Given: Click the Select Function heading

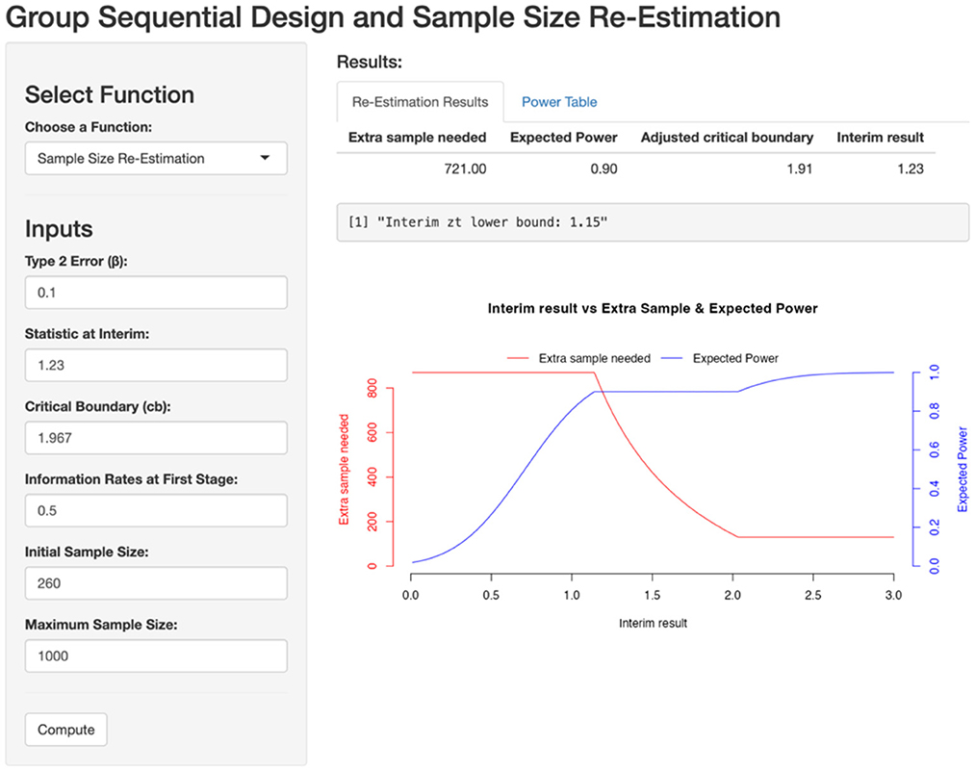Looking at the screenshot, I should pyautogui.click(x=110, y=94).
